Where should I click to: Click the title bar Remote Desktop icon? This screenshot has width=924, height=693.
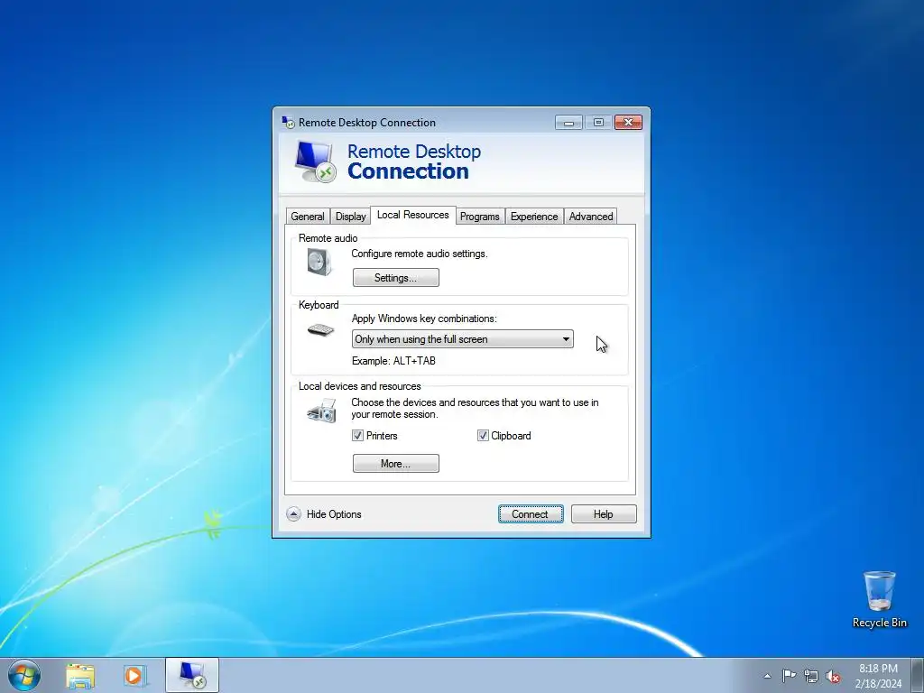[x=288, y=122]
